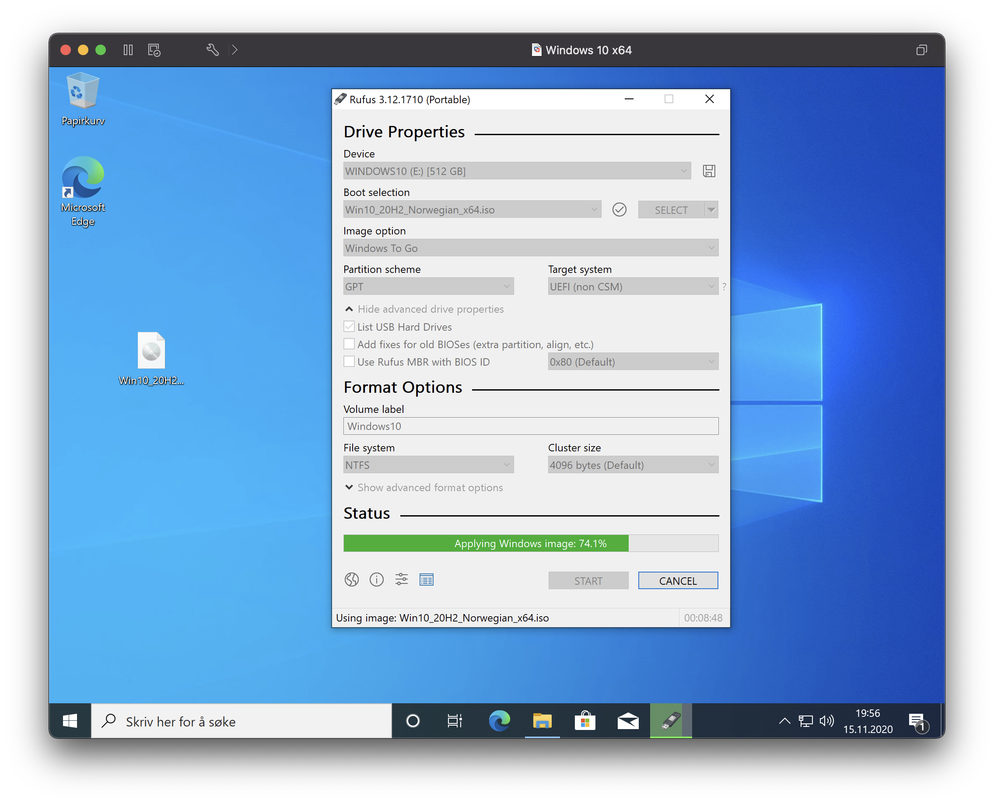Open Rufus settings sliders icon
Image resolution: width=994 pixels, height=803 pixels.
pos(401,580)
